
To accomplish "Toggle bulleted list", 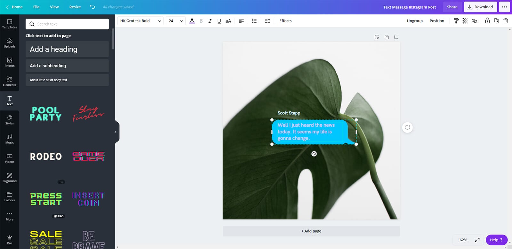I will (x=254, y=21).
